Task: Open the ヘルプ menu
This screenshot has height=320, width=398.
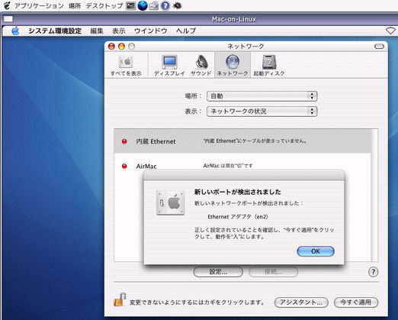Action: [x=186, y=31]
